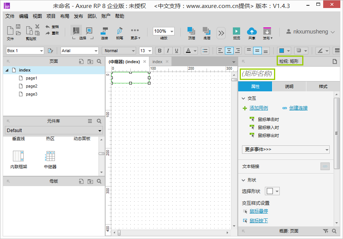Open the File menu
This screenshot has height=239, width=343.
[10, 16]
